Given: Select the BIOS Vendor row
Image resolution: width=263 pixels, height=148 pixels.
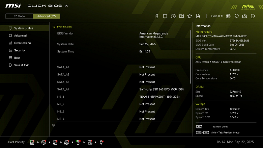Looking at the screenshot, I should coord(121,35).
